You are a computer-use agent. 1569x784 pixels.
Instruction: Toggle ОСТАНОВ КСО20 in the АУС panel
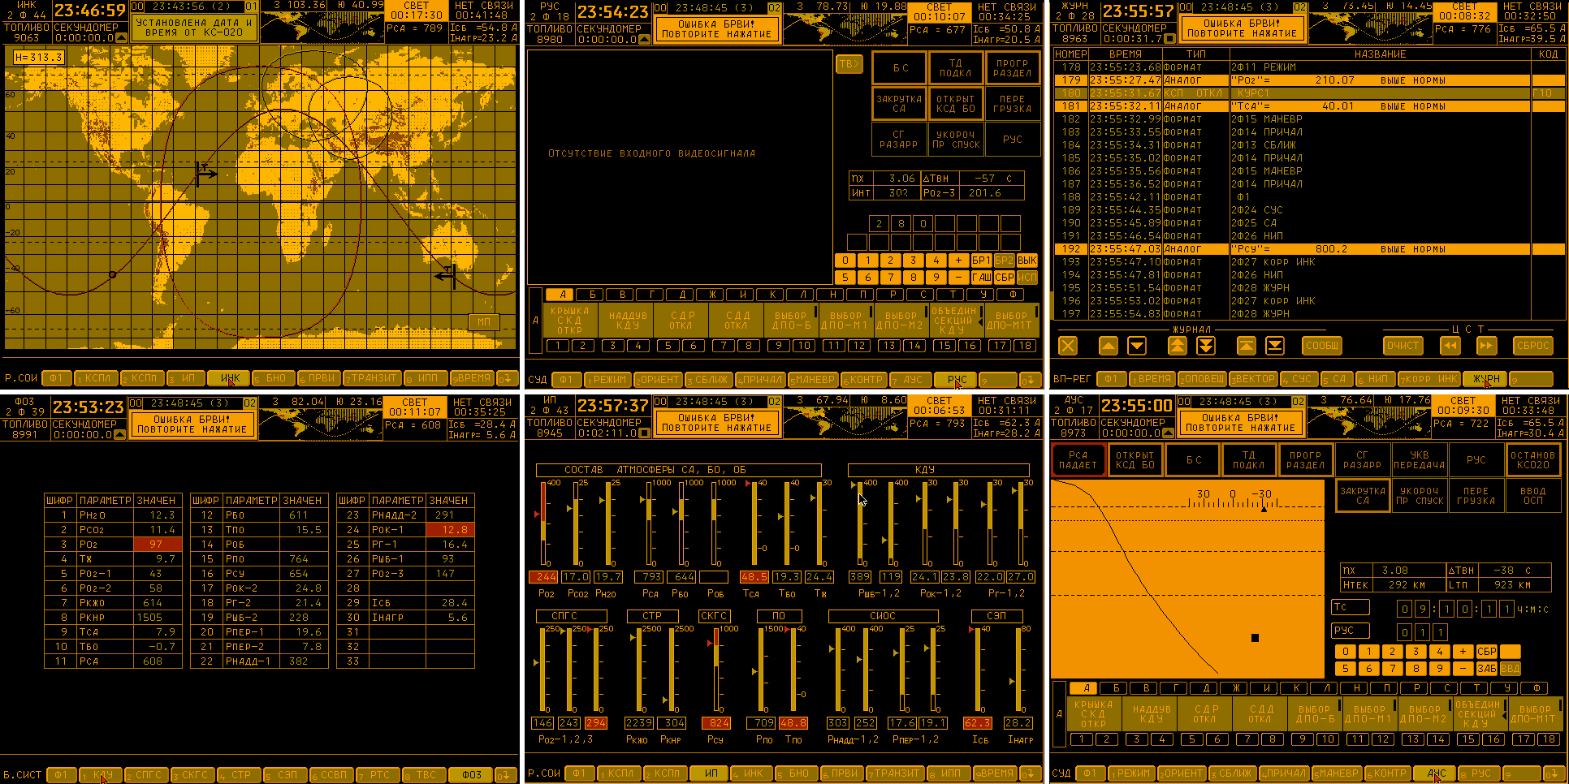pyautogui.click(x=1532, y=460)
